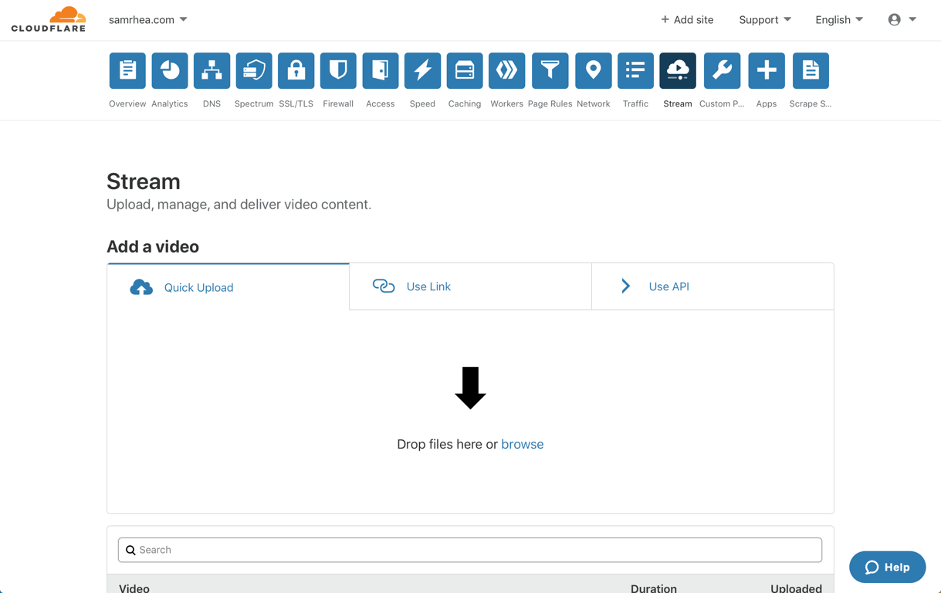Open the Apps plus icon
The width and height of the screenshot is (941, 593).
pyautogui.click(x=767, y=70)
